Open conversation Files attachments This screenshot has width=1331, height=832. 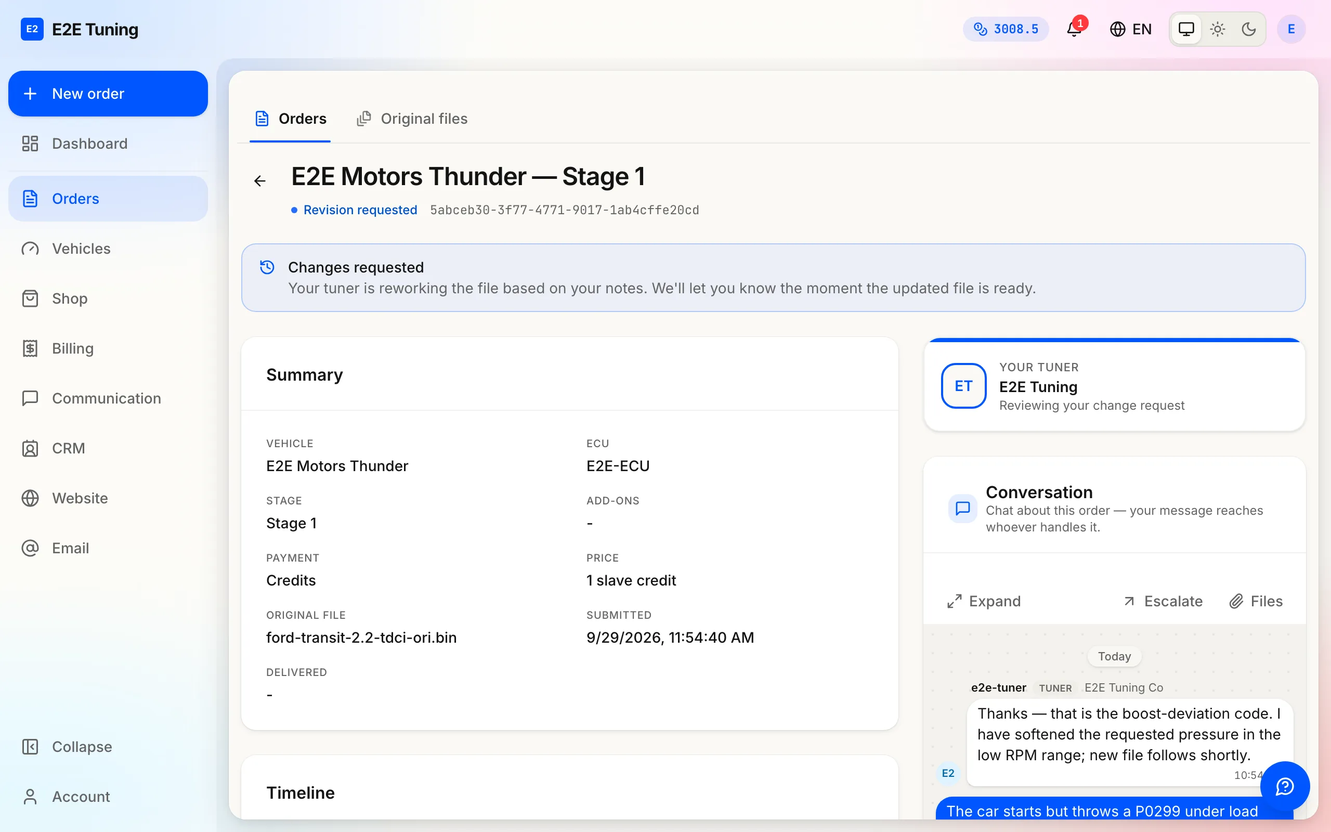click(1256, 602)
